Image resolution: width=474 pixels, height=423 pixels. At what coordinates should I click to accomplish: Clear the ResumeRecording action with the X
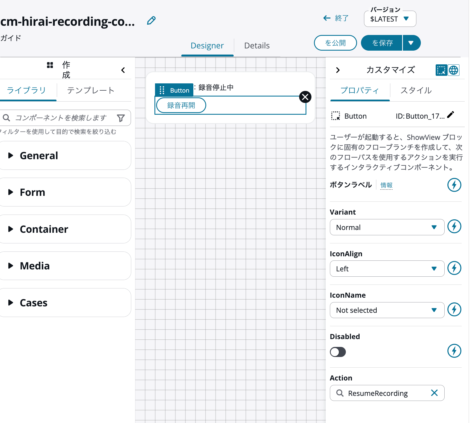[434, 393]
